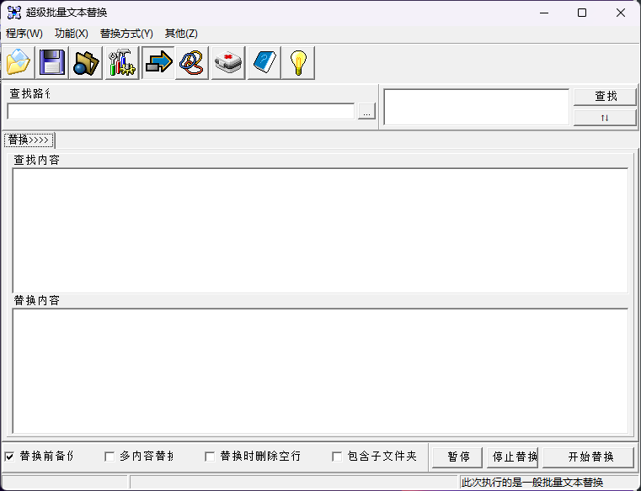This screenshot has height=491, width=641.
Task: Click the floppy disk save icon
Action: pyautogui.click(x=52, y=63)
